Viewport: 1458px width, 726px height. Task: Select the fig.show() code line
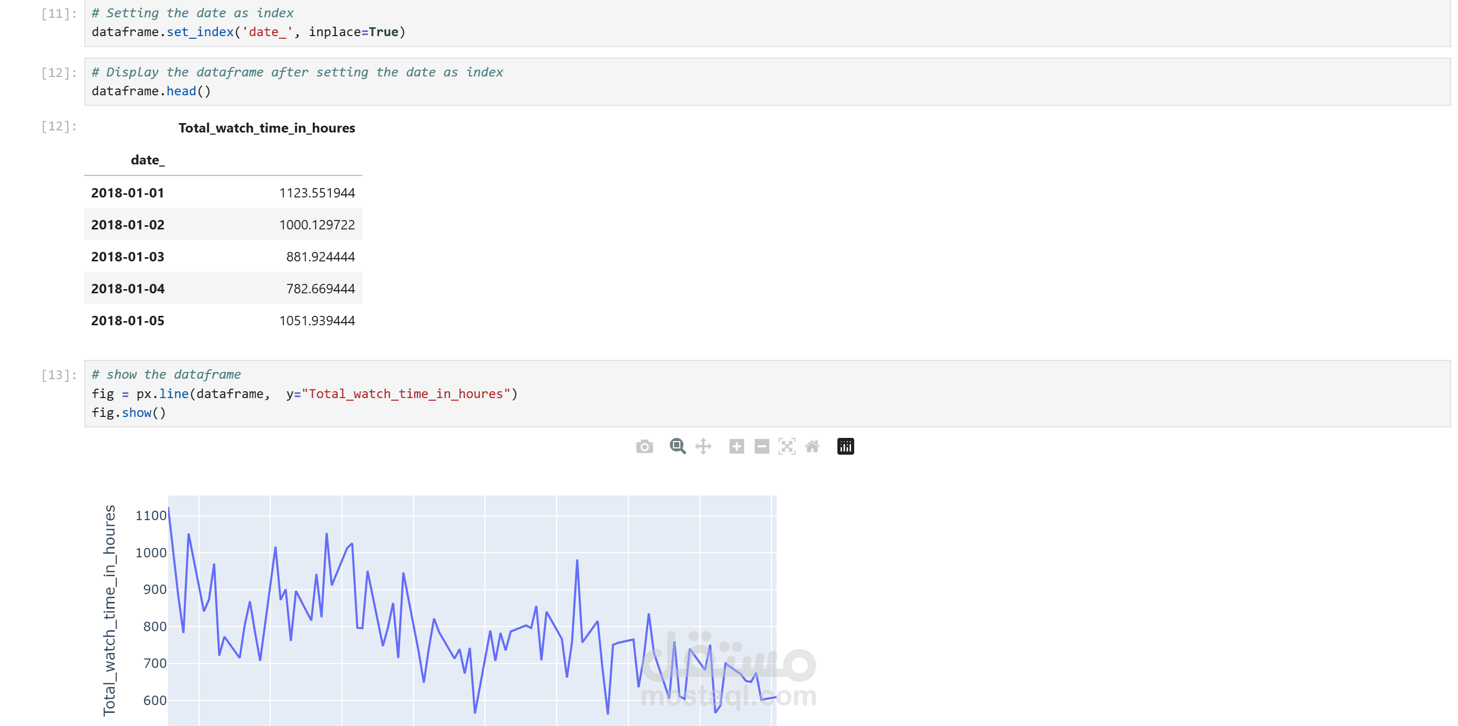point(129,412)
